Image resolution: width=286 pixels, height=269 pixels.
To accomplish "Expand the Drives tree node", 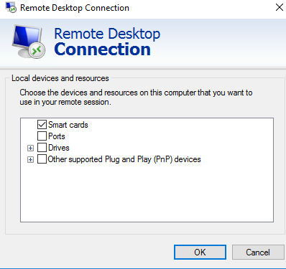I will coord(30,148).
